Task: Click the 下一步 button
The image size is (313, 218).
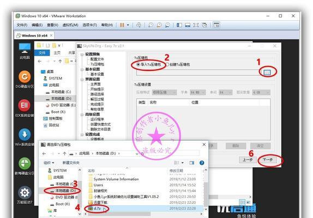Action: tap(268, 160)
